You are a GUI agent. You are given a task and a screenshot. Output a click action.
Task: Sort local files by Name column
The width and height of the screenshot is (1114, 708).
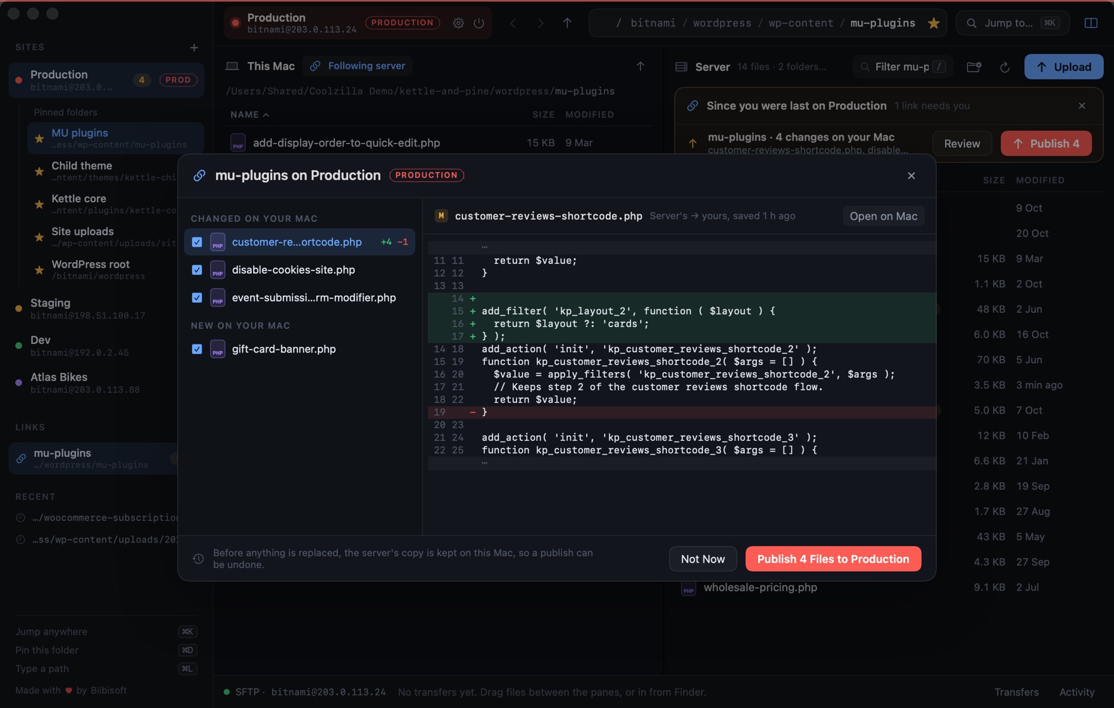[250, 114]
